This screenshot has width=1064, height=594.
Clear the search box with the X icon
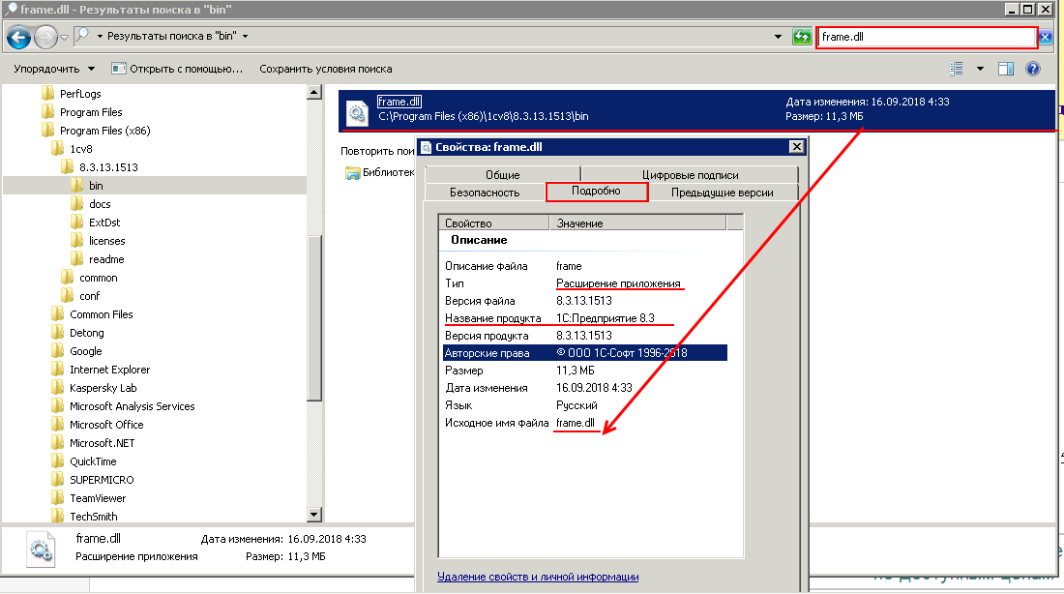tap(1046, 38)
